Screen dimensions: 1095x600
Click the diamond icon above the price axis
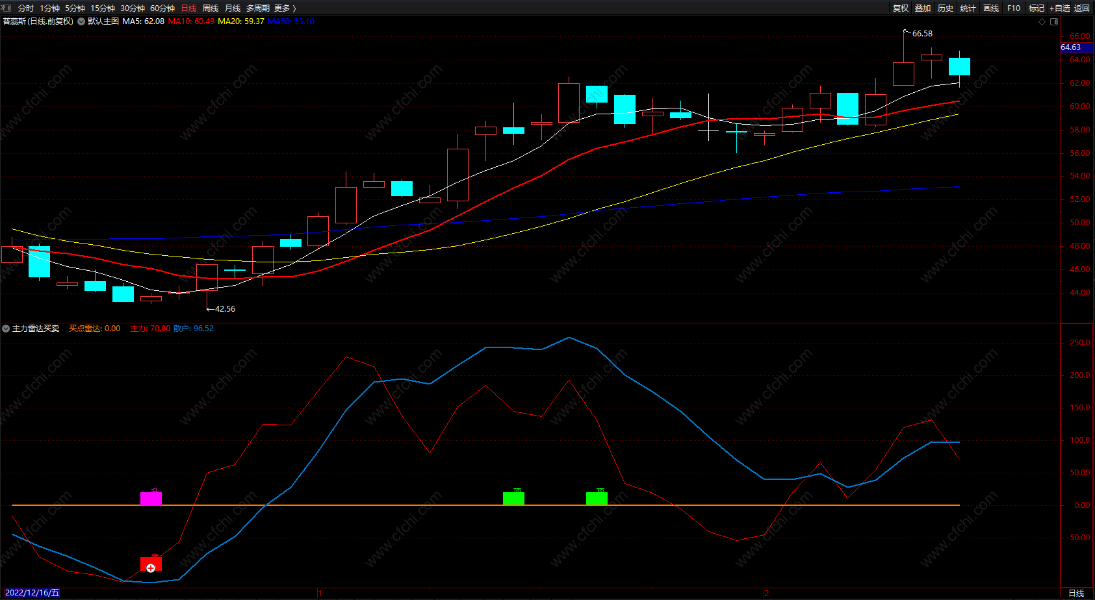tap(1042, 21)
